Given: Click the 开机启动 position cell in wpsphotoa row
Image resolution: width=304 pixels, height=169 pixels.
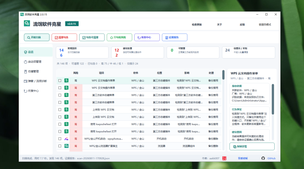Looking at the screenshot, I should point(162,139).
